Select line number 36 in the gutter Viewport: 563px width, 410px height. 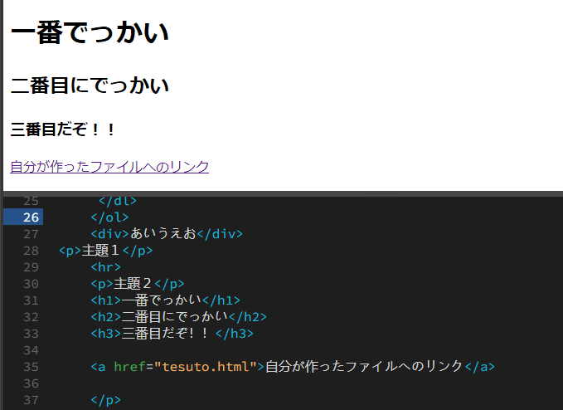tap(31, 383)
